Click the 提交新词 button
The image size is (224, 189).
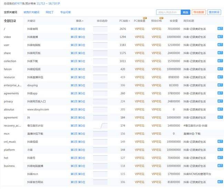214,12
